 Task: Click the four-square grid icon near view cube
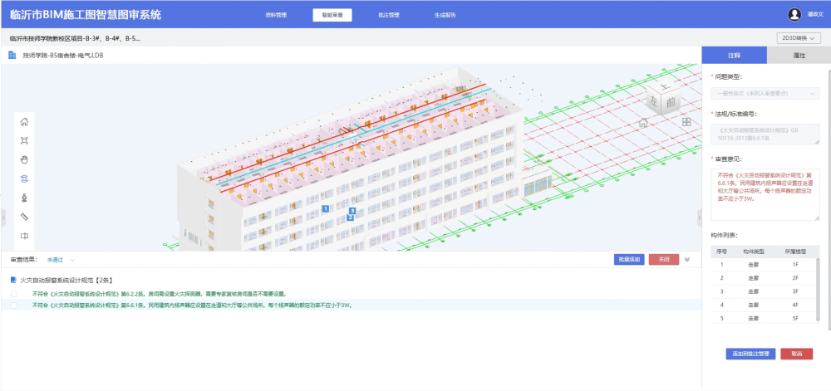[x=686, y=122]
